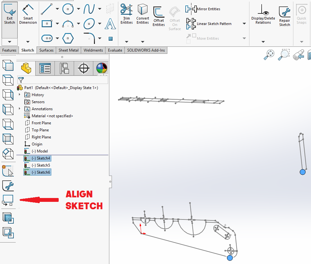Open Exit Sketch dropdown arrow
The width and height of the screenshot is (311, 264).
click(x=10, y=42)
